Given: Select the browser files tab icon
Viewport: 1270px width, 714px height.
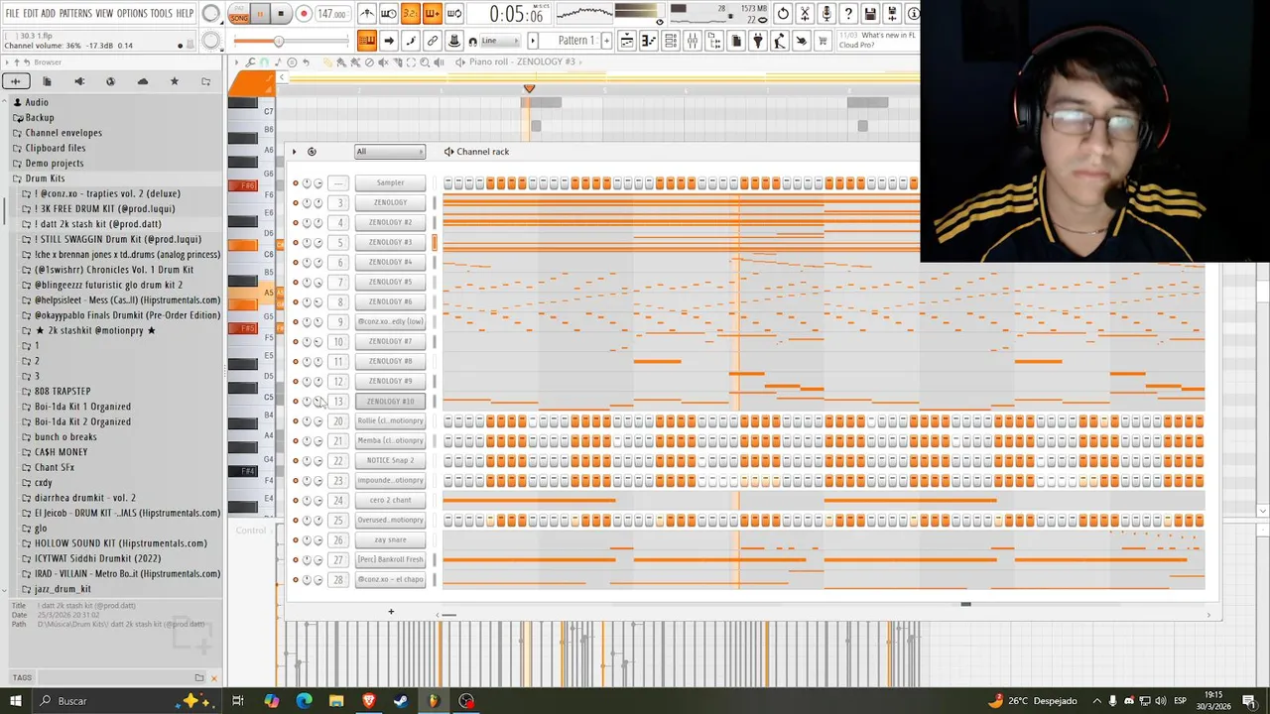Looking at the screenshot, I should pyautogui.click(x=47, y=81).
